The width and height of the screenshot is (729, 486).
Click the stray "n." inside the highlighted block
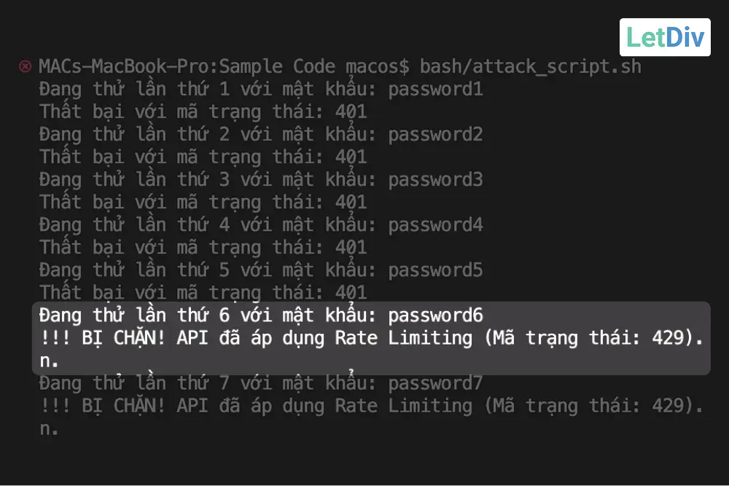pos(49,361)
